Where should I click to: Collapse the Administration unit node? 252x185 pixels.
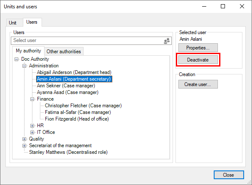(25, 66)
